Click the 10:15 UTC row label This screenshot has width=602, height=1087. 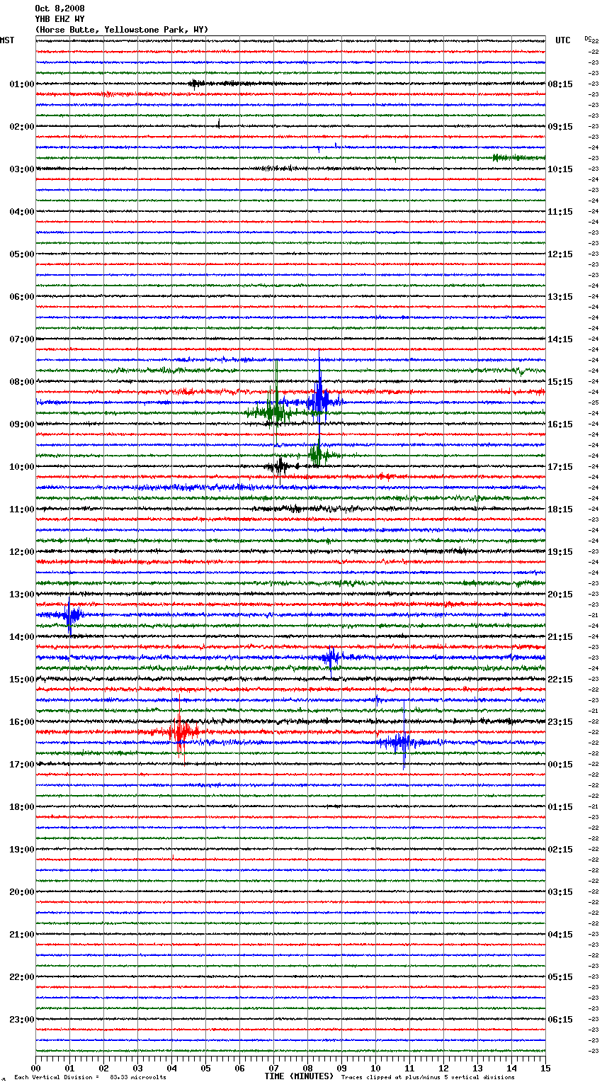pyautogui.click(x=560, y=169)
